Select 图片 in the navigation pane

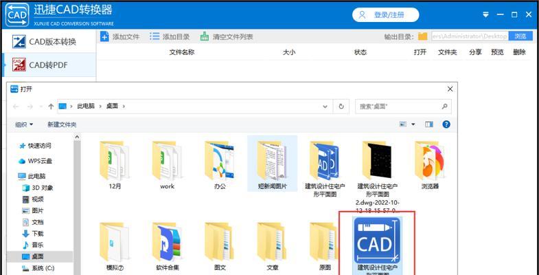33,210
